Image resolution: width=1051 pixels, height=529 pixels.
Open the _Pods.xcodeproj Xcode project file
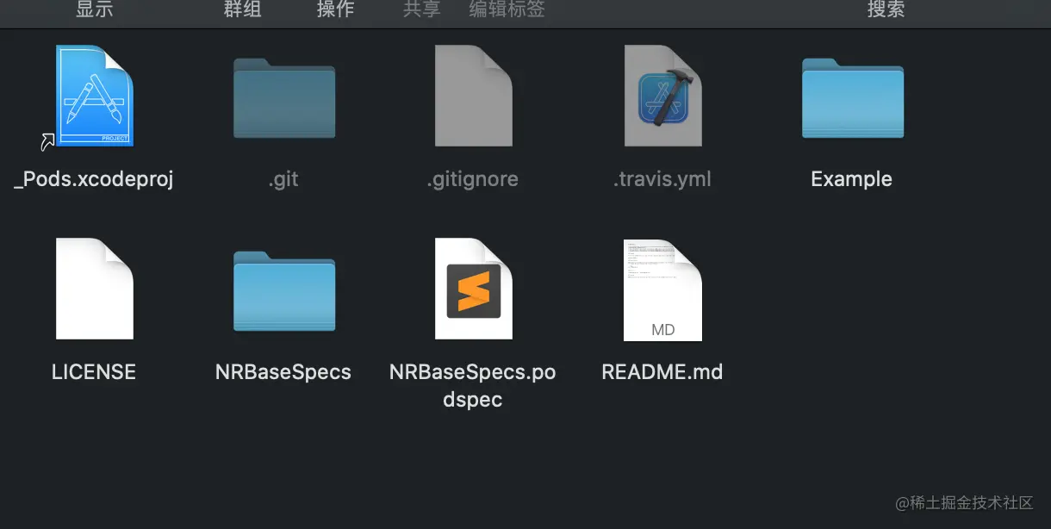[93, 95]
